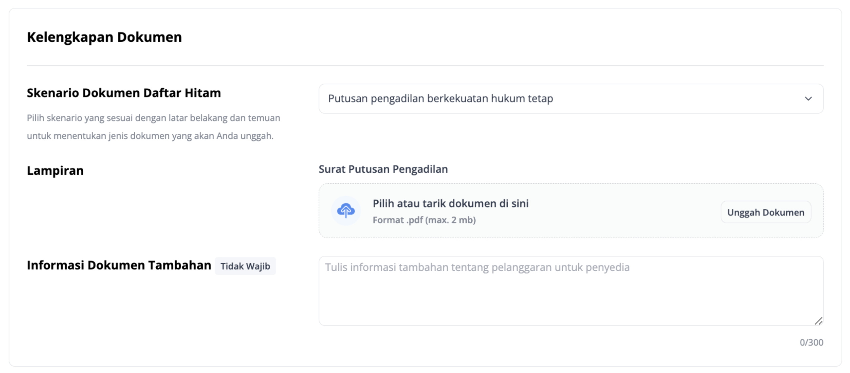The height and width of the screenshot is (373, 850).
Task: Click the textarea resize handle icon
Action: [818, 321]
